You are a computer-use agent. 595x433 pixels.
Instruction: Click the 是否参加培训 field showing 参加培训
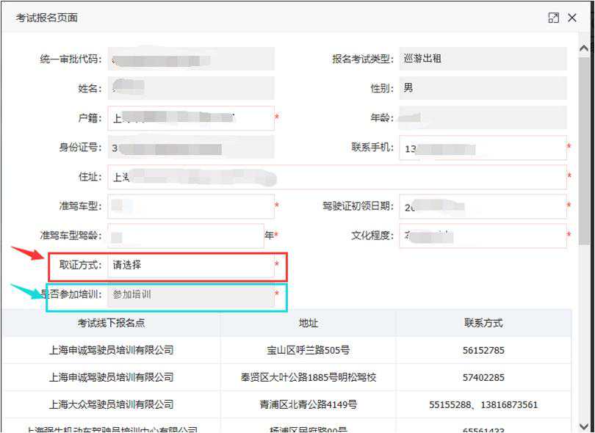pos(191,294)
